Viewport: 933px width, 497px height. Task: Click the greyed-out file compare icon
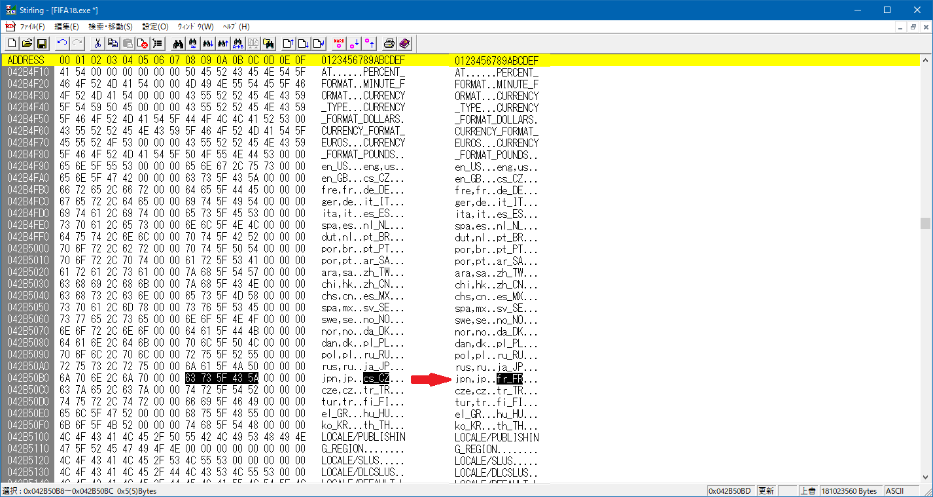tap(253, 44)
